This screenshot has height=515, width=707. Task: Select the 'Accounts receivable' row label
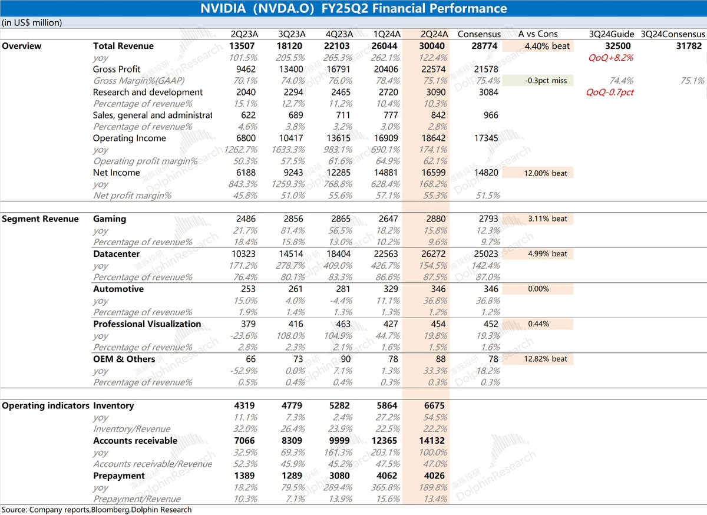135,440
